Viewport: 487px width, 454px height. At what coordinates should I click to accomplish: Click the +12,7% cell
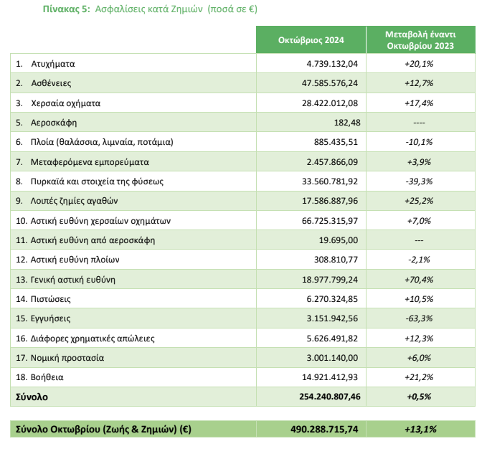419,83
